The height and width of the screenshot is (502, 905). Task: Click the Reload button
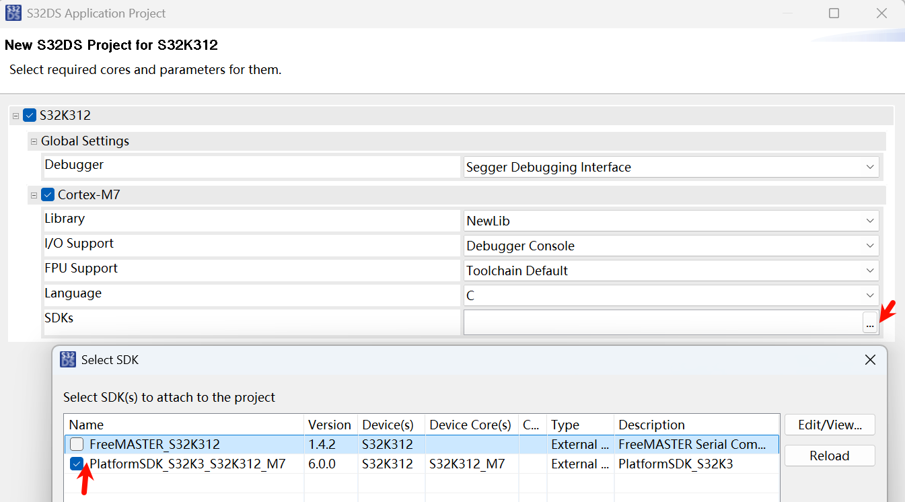click(x=830, y=456)
